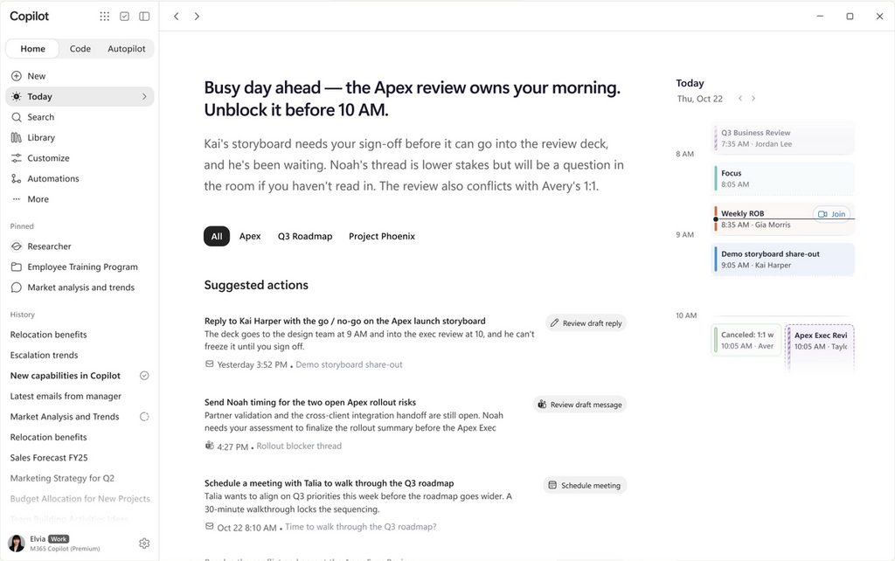Open Apex Exec Review calendar event
This screenshot has width=895, height=561.
pos(820,347)
